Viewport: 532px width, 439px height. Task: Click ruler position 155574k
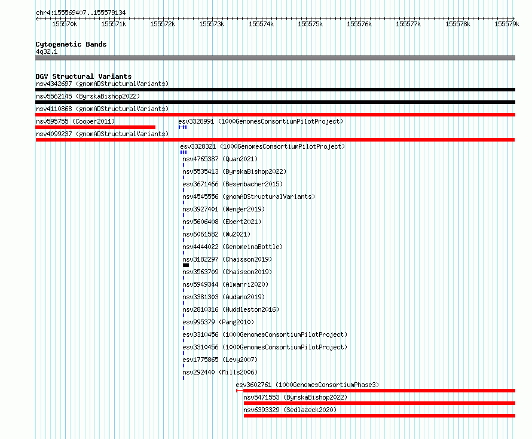coord(261,24)
